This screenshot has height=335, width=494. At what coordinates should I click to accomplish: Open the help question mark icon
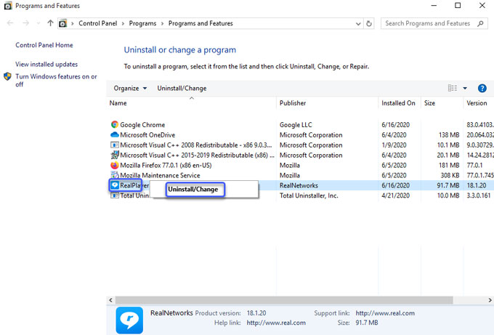click(482, 88)
